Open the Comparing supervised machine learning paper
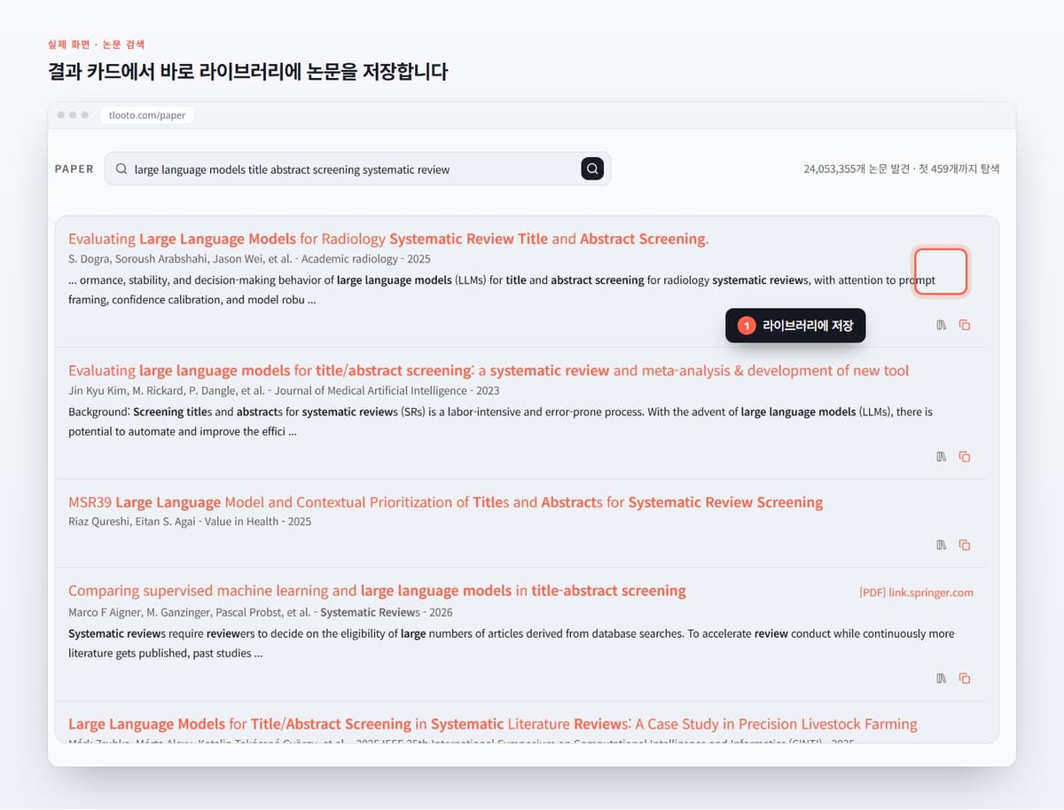Image resolution: width=1064 pixels, height=810 pixels. (x=377, y=590)
